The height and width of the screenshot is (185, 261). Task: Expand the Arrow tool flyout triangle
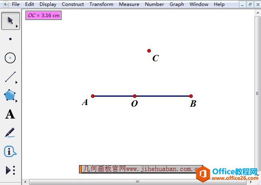tap(17, 26)
